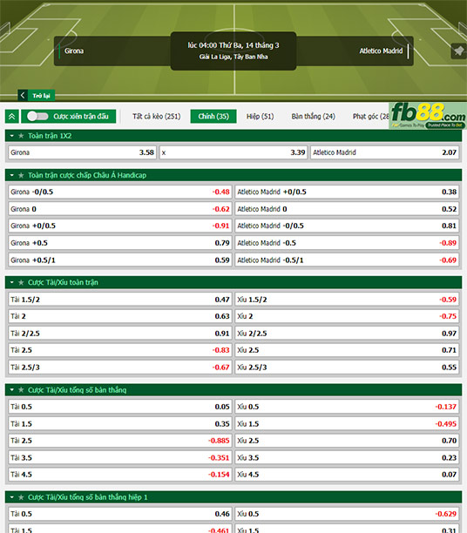The height and width of the screenshot is (533, 467).
Task: Select Girona +0.5 odds 0.79
Action: click(x=120, y=243)
